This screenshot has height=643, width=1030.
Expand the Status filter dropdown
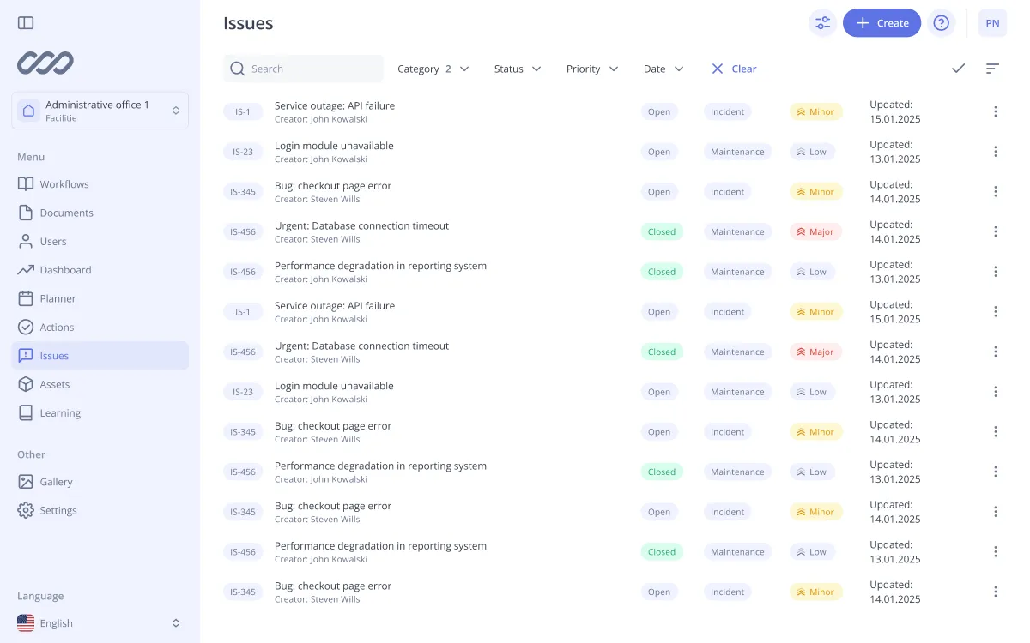coord(517,69)
